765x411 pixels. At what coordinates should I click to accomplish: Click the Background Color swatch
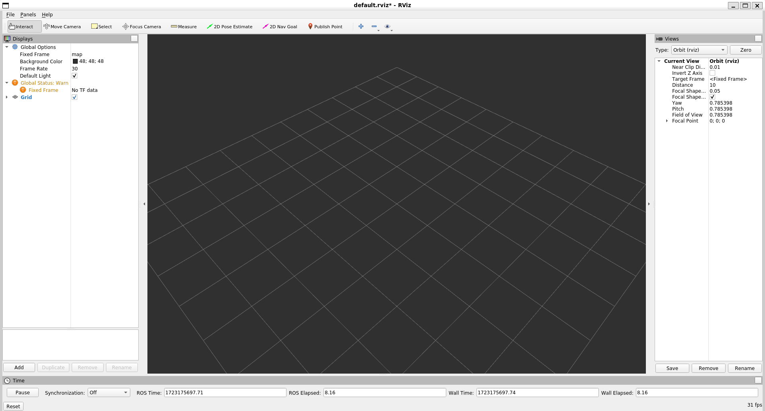(75, 61)
